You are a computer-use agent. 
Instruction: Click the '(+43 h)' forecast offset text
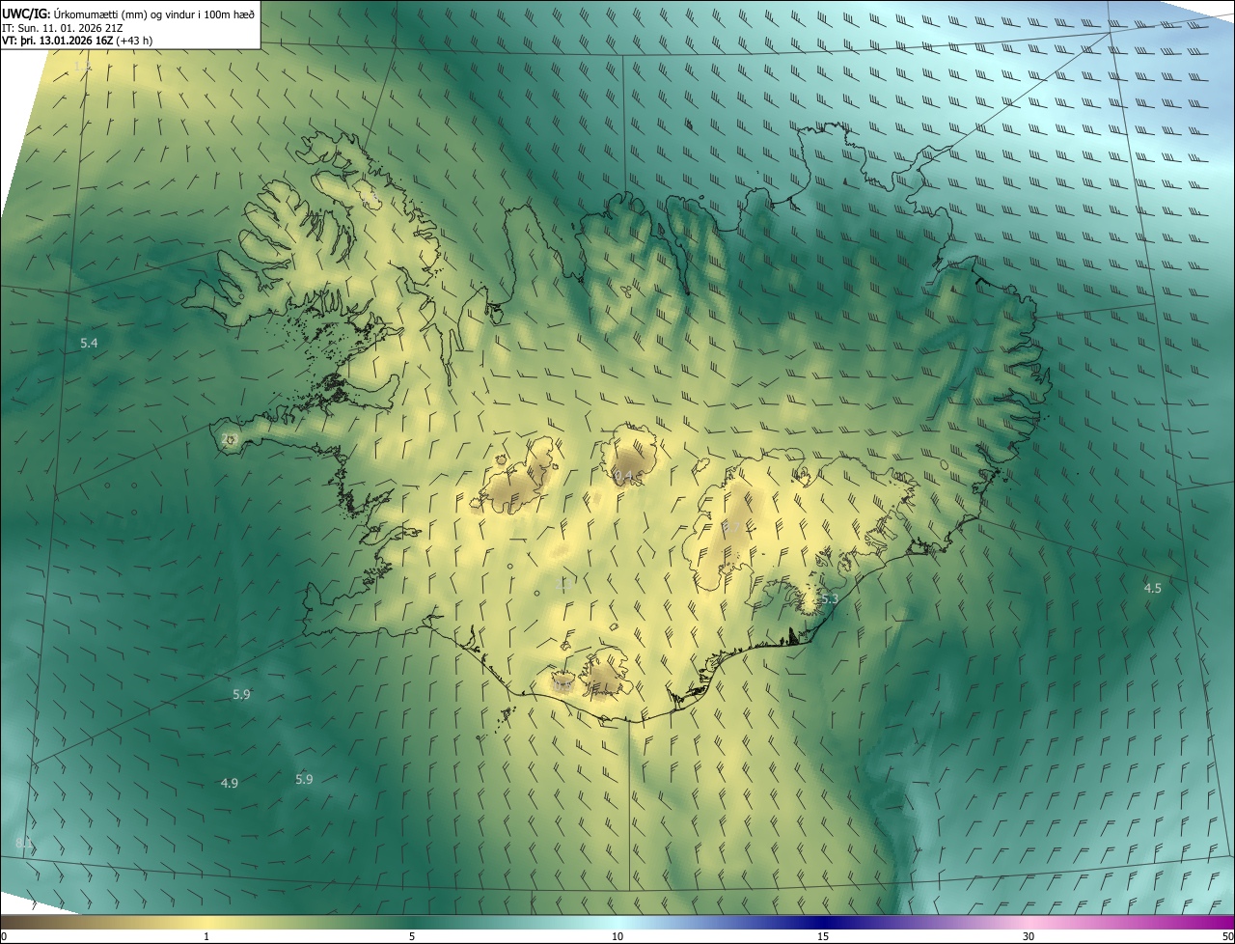coord(134,41)
